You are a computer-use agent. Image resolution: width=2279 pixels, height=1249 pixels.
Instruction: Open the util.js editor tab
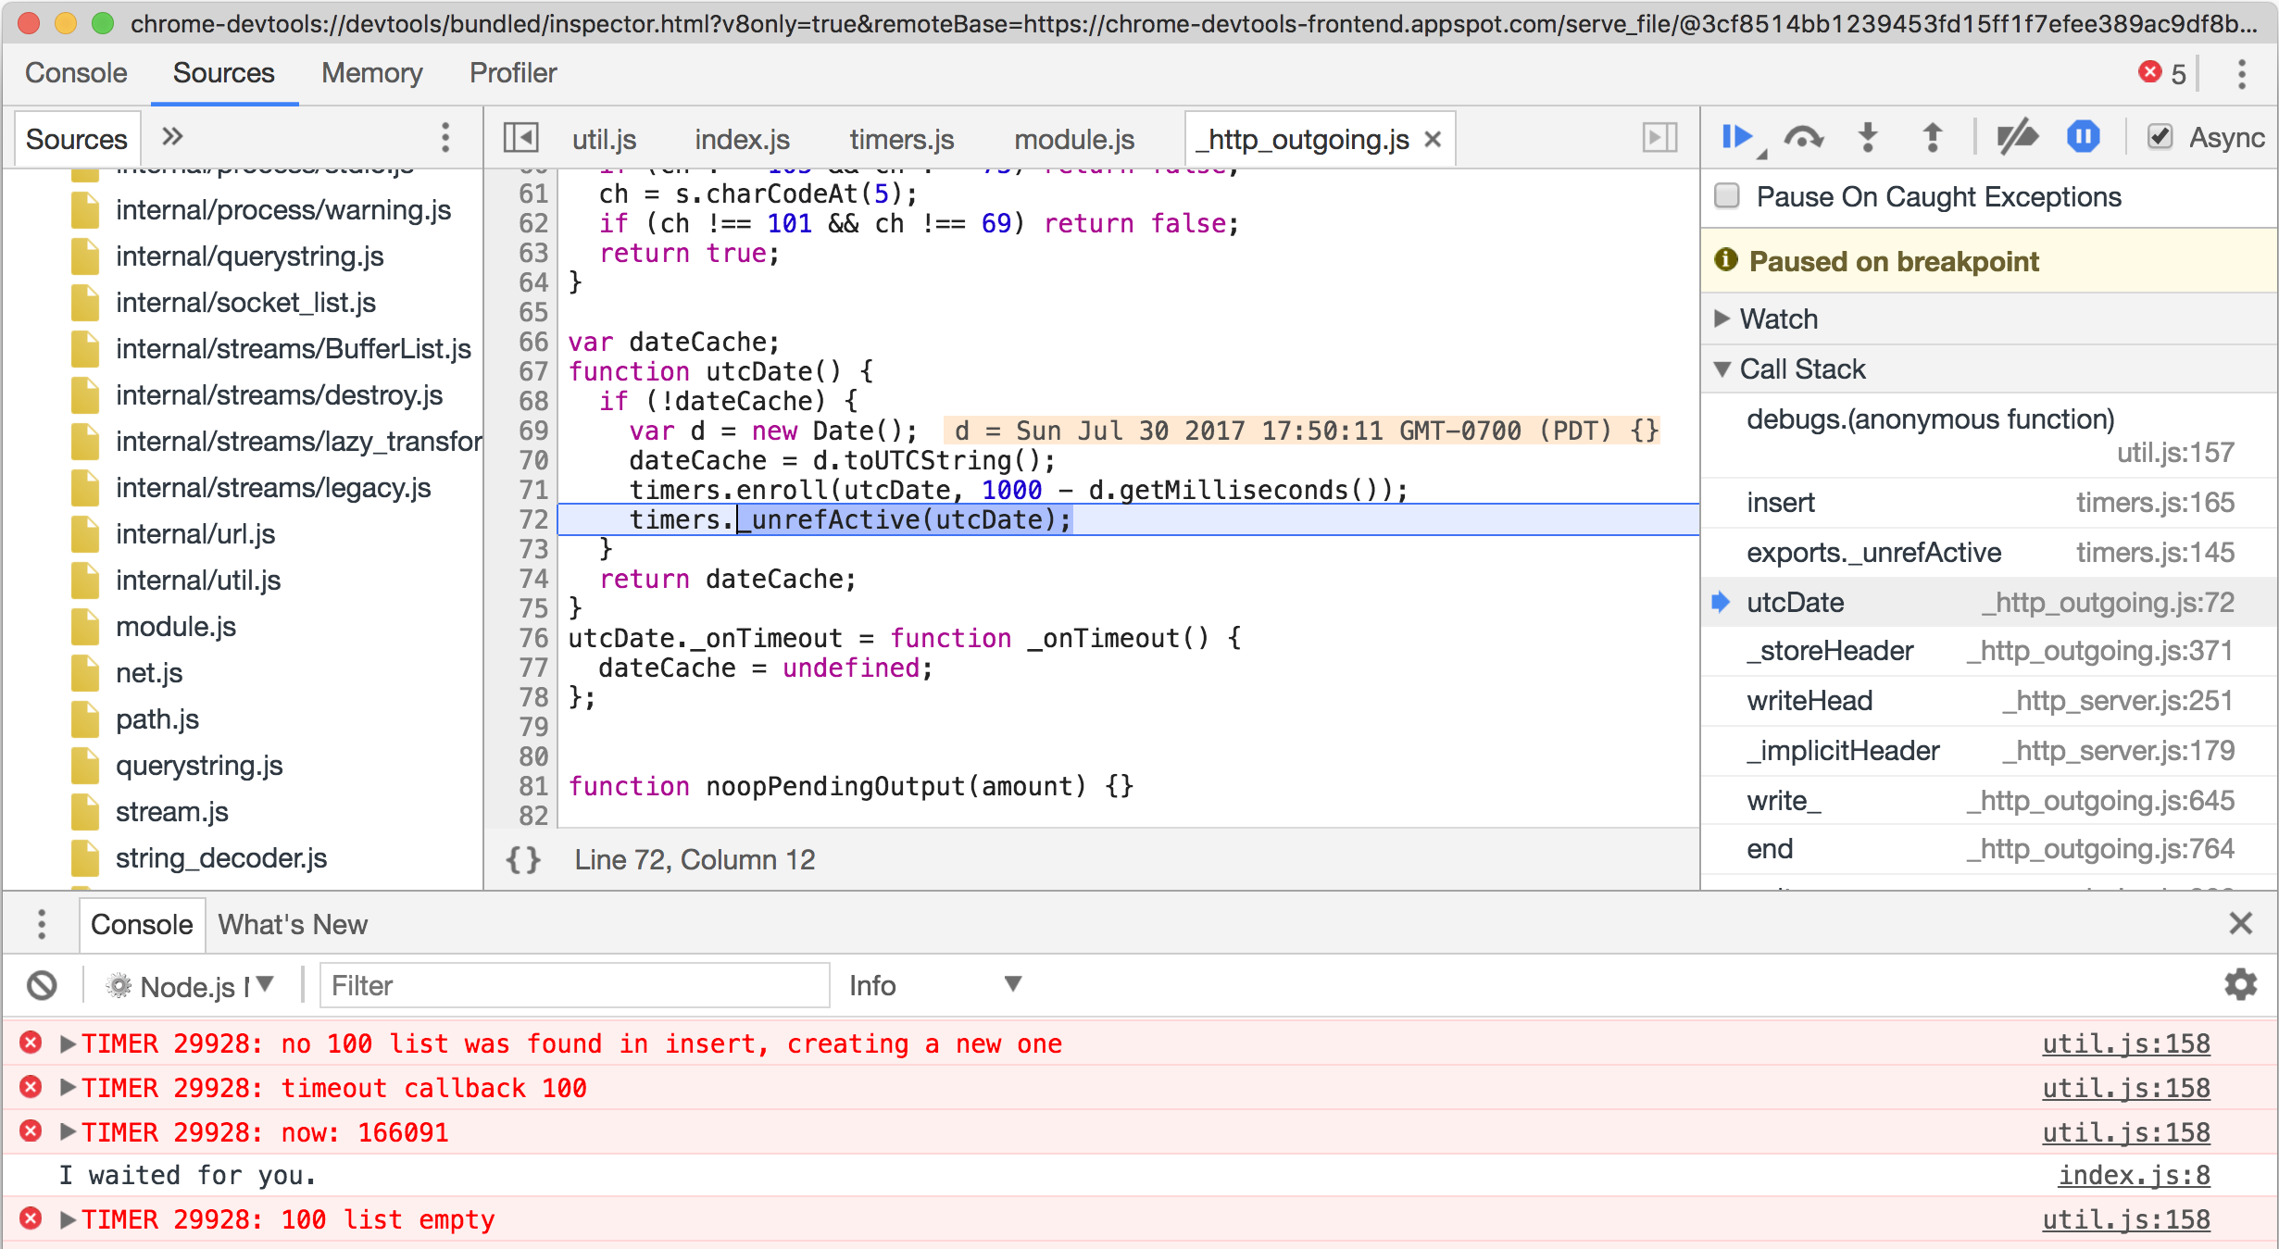pyautogui.click(x=604, y=139)
